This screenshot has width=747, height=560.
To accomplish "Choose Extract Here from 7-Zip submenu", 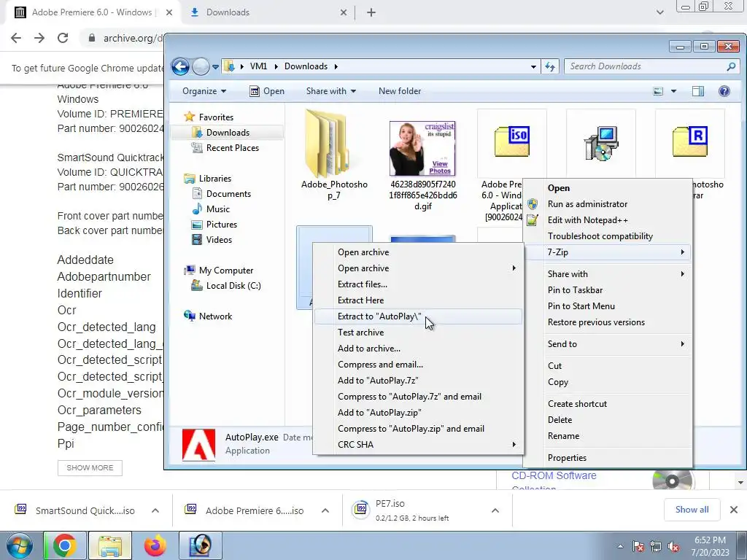I will pos(418,300).
